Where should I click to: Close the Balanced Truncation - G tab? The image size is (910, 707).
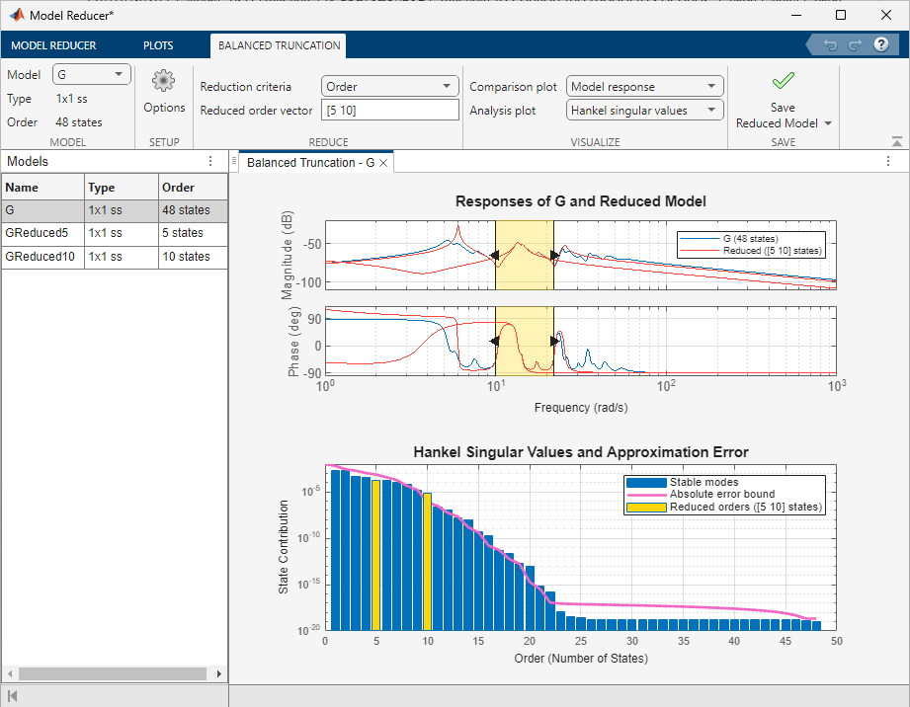[383, 163]
